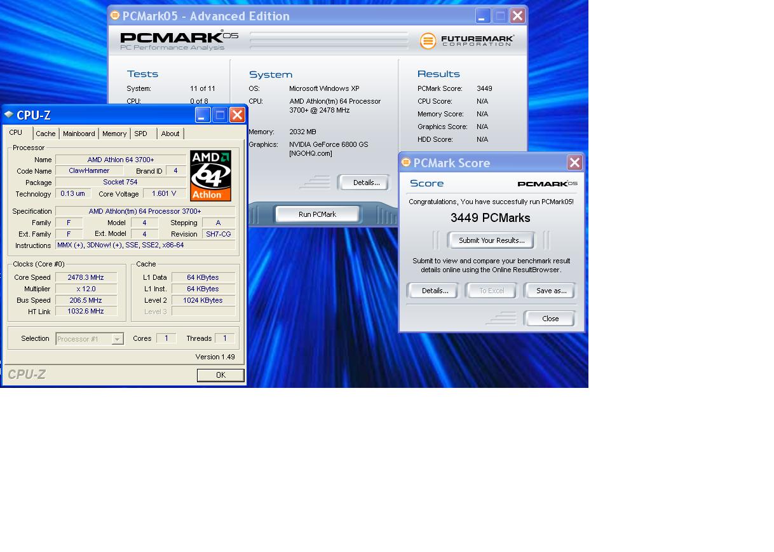
Task: Click the PCMark05 window title icon
Action: click(x=115, y=16)
